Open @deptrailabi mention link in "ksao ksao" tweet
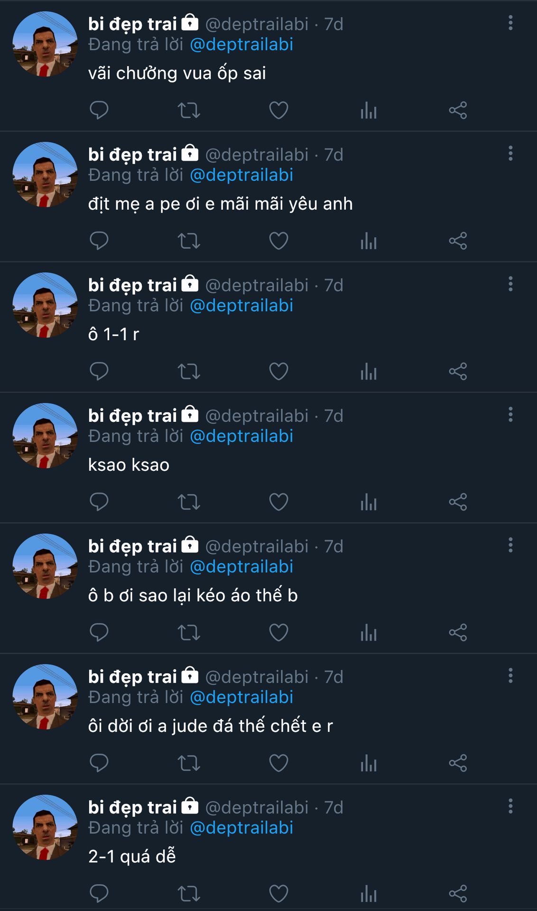 pos(241,436)
